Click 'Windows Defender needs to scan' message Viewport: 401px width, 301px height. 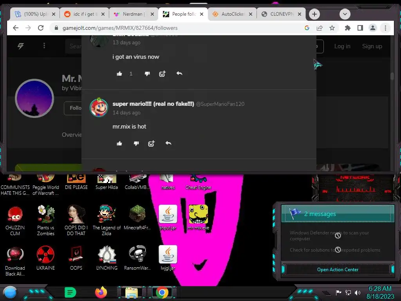tap(329, 236)
